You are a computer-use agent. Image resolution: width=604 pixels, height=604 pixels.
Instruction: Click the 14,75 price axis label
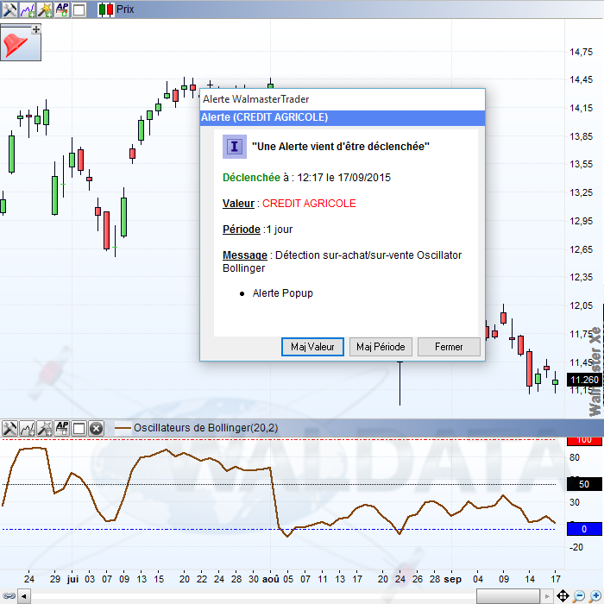click(582, 52)
